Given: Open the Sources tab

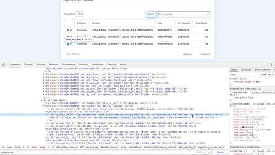Looking at the screenshot, I should (41, 65).
